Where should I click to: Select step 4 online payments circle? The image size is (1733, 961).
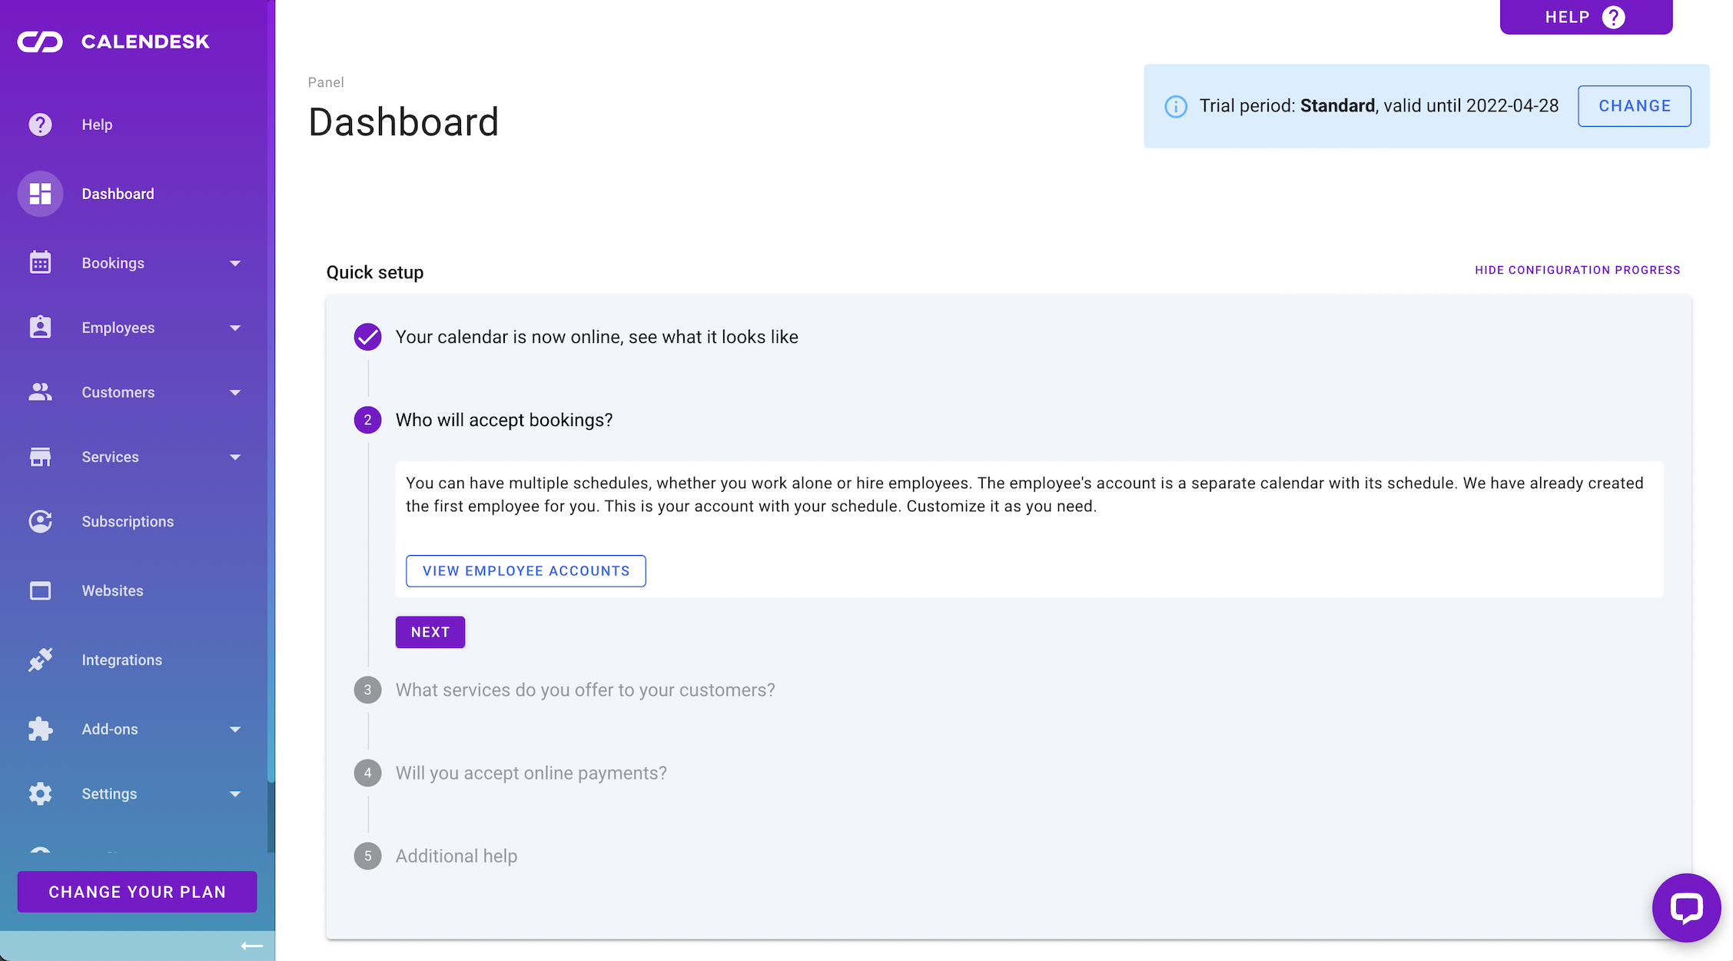tap(367, 773)
